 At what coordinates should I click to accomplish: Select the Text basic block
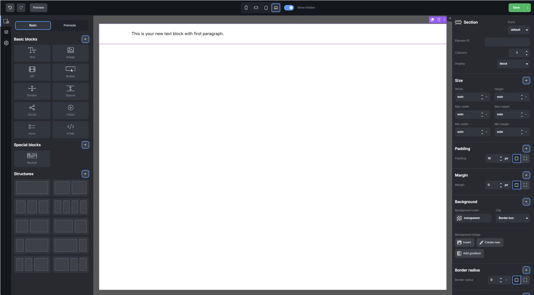point(32,53)
